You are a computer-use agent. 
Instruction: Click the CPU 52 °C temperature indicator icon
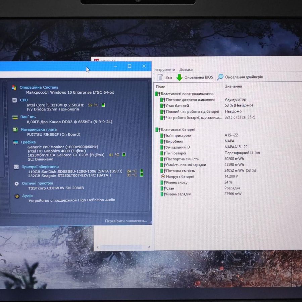click(103, 105)
